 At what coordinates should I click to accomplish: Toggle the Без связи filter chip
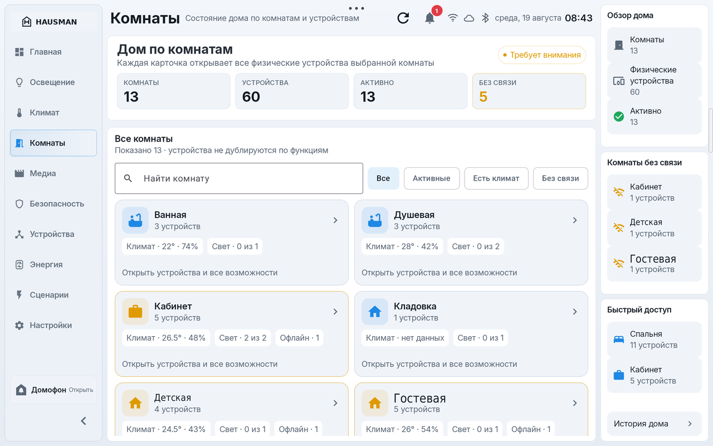[560, 178]
